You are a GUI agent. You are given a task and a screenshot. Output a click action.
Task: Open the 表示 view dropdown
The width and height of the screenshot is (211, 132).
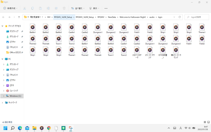94,8
